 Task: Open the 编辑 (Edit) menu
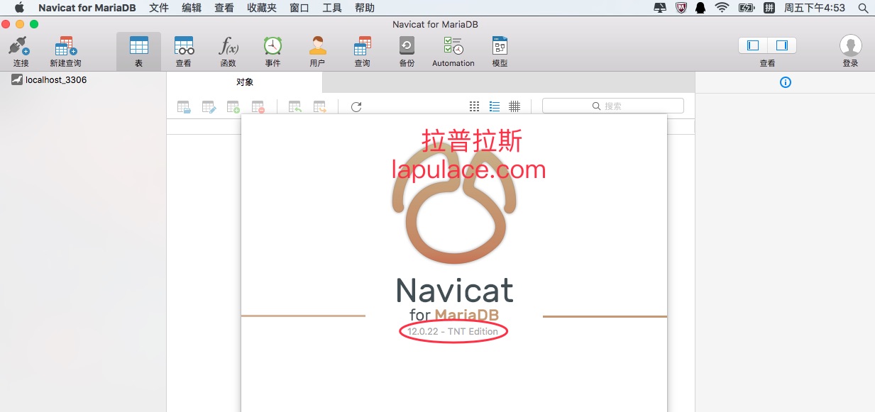[192, 8]
